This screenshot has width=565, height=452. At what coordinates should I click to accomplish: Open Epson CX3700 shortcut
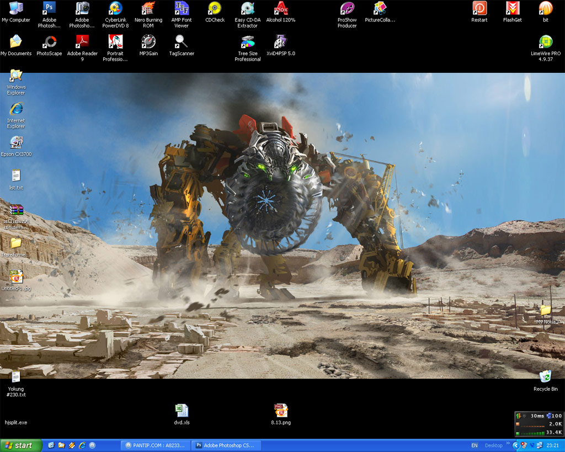[x=16, y=146]
